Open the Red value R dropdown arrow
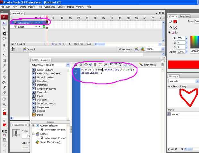The width and height of the screenshot is (199, 153). [x=186, y=38]
